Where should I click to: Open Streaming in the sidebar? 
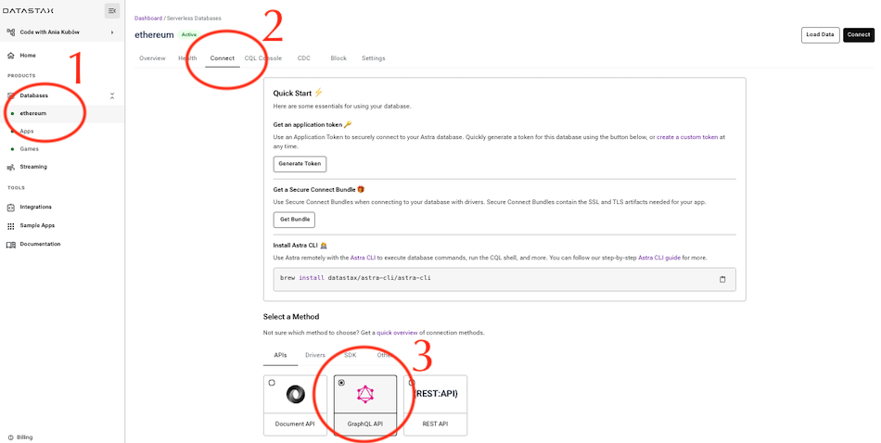pos(33,167)
